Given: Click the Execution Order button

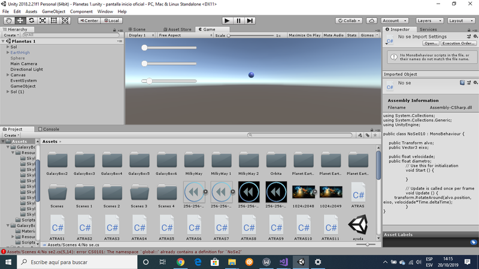Looking at the screenshot, I should (x=459, y=43).
